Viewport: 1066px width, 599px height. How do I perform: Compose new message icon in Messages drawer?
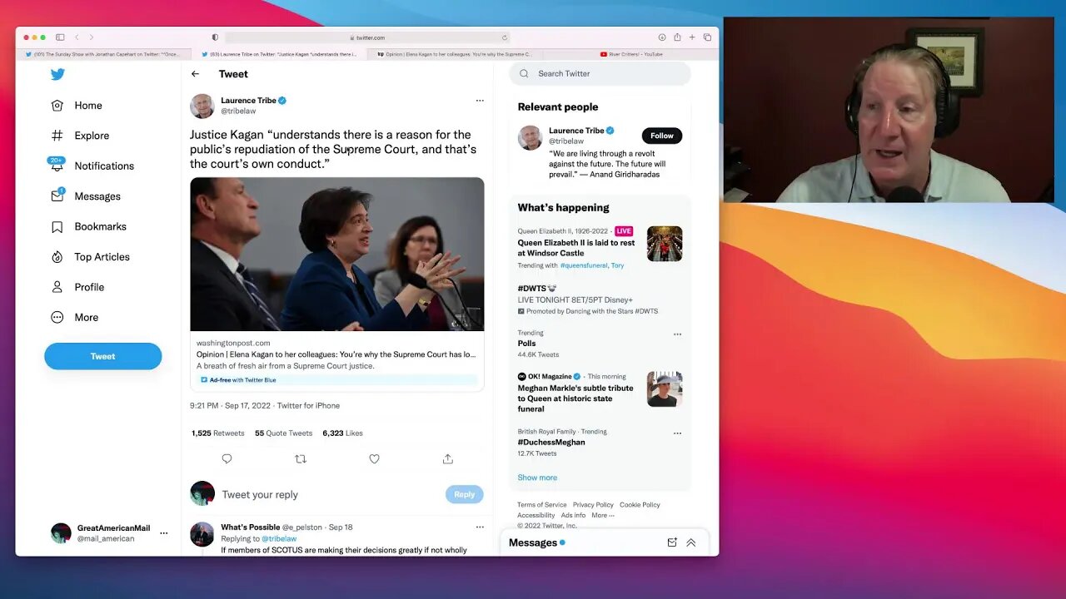click(672, 542)
